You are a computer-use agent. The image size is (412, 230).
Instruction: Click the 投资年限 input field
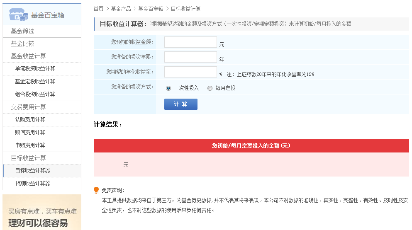[190, 57]
